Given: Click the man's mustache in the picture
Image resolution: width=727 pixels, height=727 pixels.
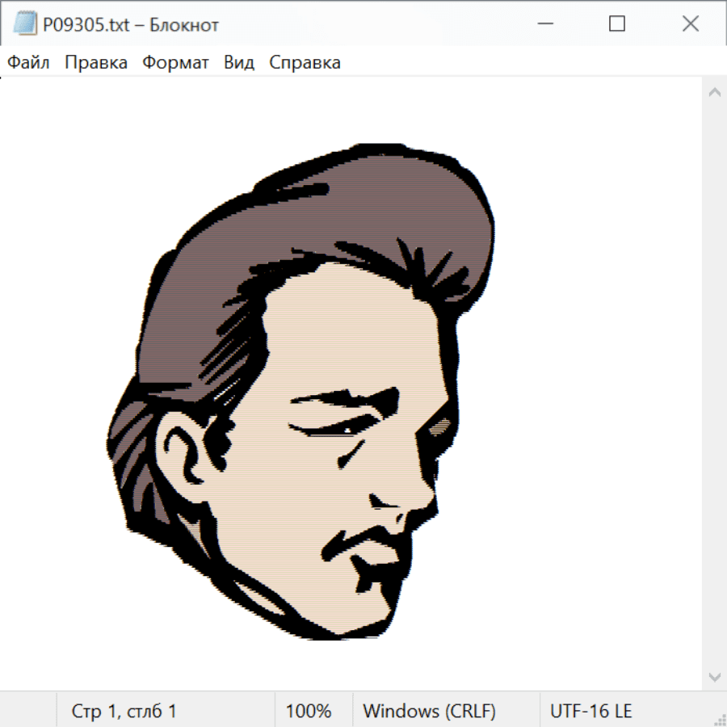Looking at the screenshot, I should click(x=363, y=539).
